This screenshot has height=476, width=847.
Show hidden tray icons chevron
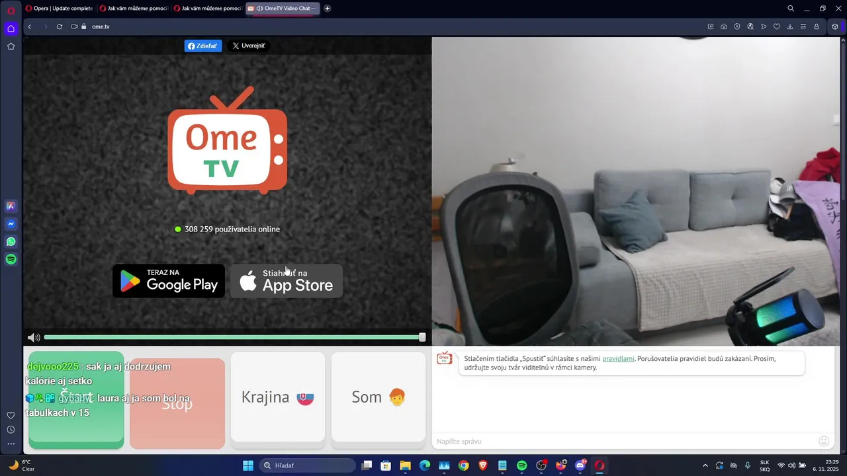pos(705,465)
